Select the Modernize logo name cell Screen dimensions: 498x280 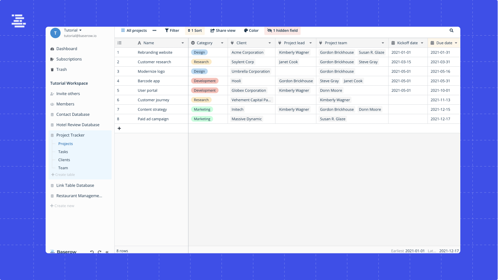151,71
